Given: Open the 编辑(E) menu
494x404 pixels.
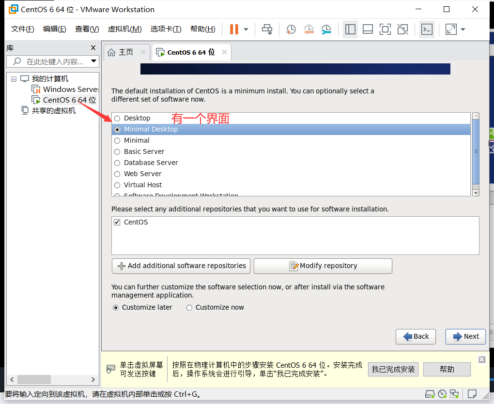Looking at the screenshot, I should pos(55,29).
